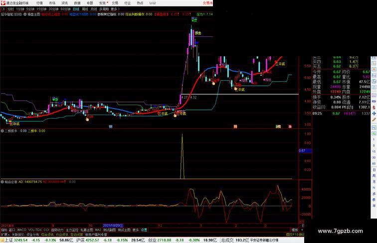Screen dimensions: 377x243
Task: Toggle the 操盘主图 indicator circle icon
Action: click(25, 14)
